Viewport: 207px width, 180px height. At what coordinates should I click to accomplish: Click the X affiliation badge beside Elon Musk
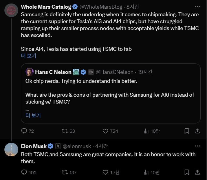pyautogui.click(x=58, y=146)
